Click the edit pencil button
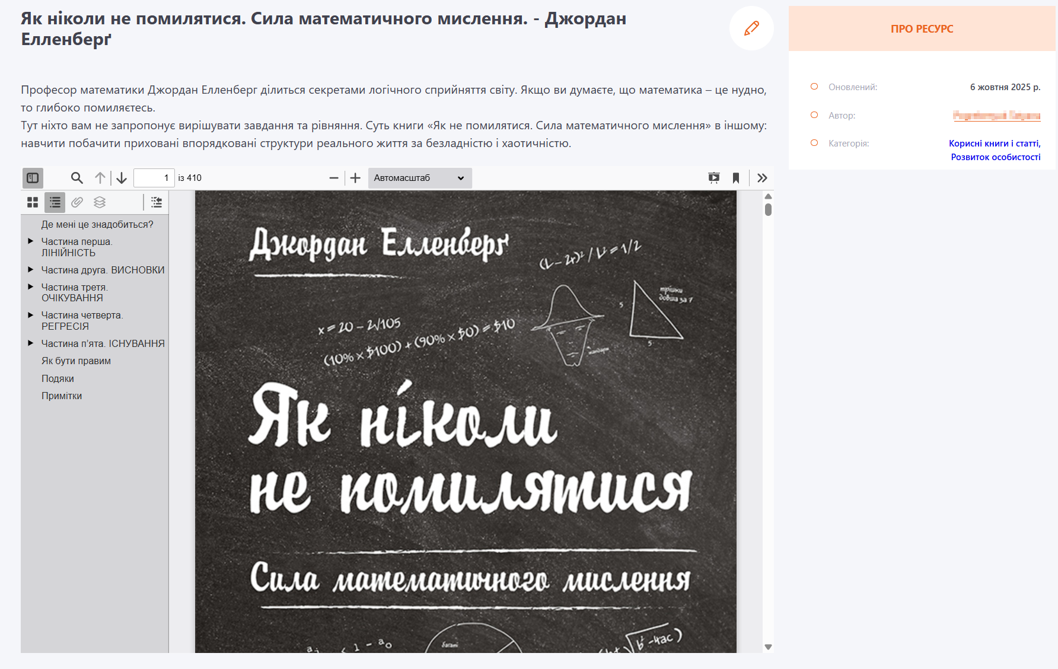Screen dimensions: 1058x669 pyautogui.click(x=751, y=28)
